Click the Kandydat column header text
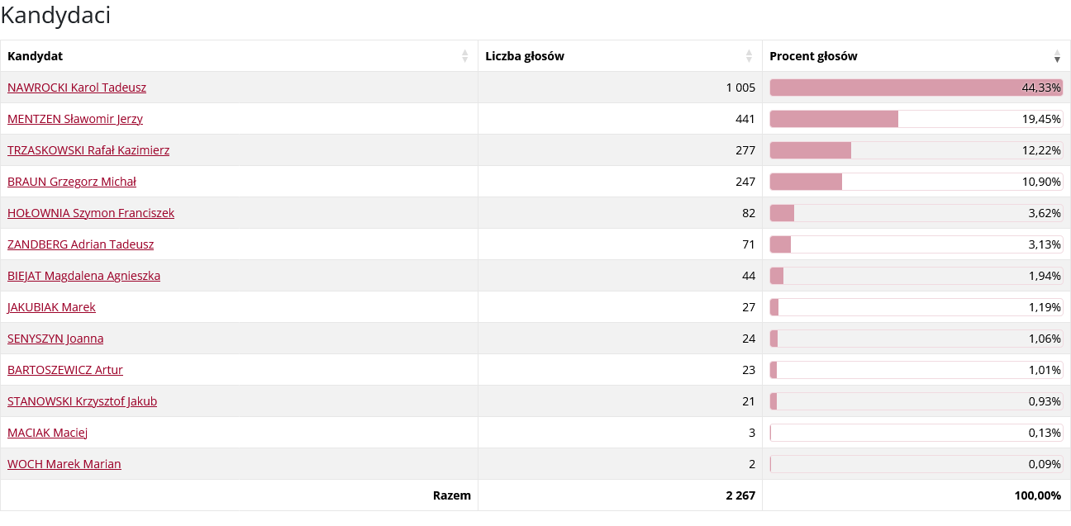This screenshot has width=1071, height=526. tap(35, 56)
